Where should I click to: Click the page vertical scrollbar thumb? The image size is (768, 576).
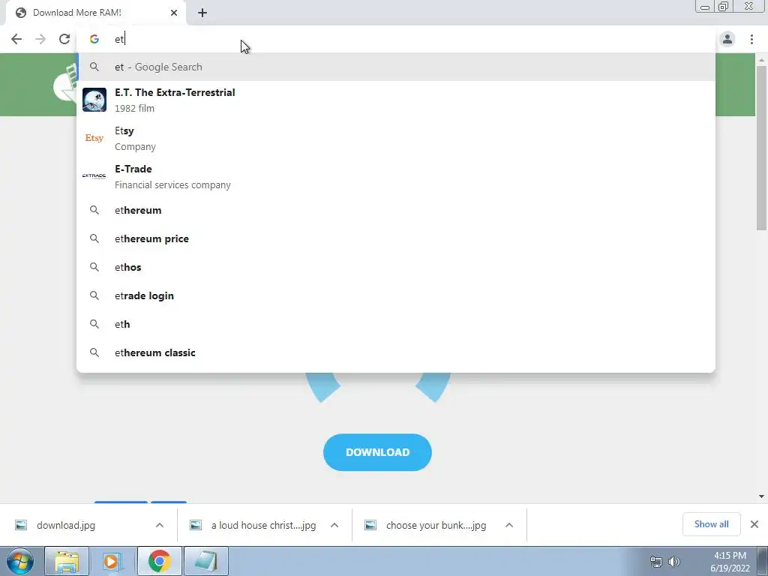[761, 147]
